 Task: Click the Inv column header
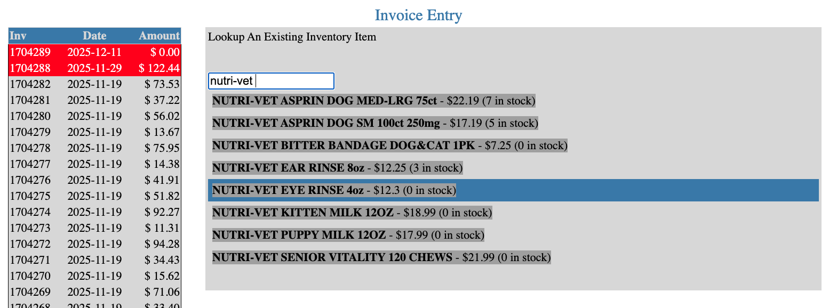point(18,36)
